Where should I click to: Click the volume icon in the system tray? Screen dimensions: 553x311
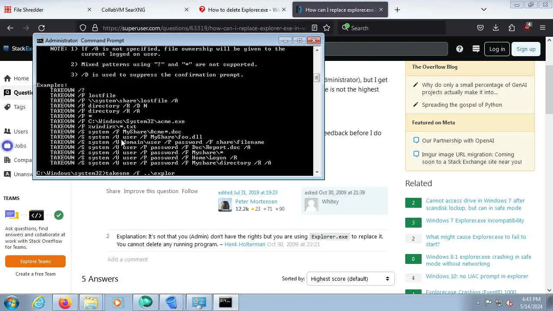click(509, 303)
